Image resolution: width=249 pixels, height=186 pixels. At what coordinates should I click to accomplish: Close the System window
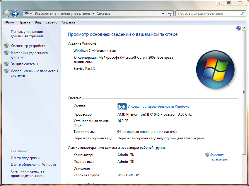point(240,3)
